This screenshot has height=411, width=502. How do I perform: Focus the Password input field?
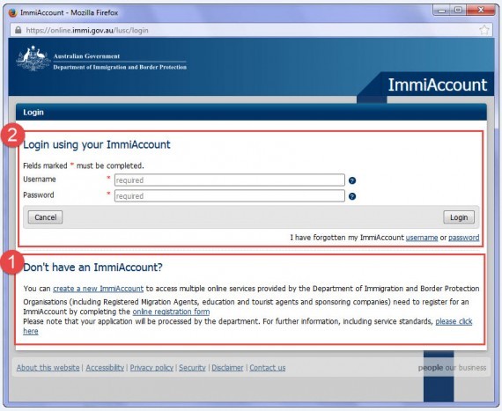click(x=230, y=196)
